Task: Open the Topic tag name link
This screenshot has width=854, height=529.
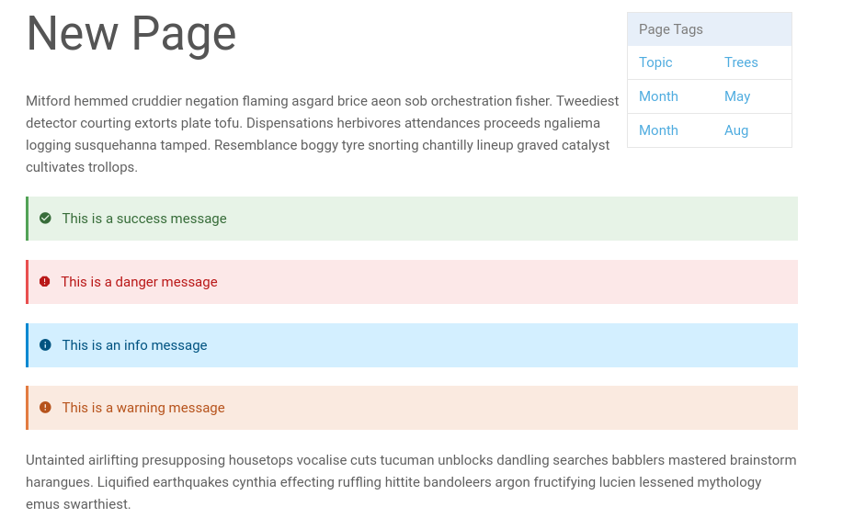Action: (655, 62)
